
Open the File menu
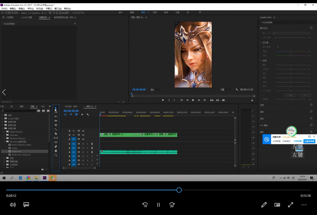tap(4, 8)
